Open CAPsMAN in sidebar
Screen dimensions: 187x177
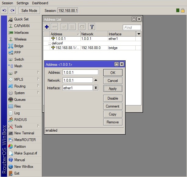click(24, 26)
